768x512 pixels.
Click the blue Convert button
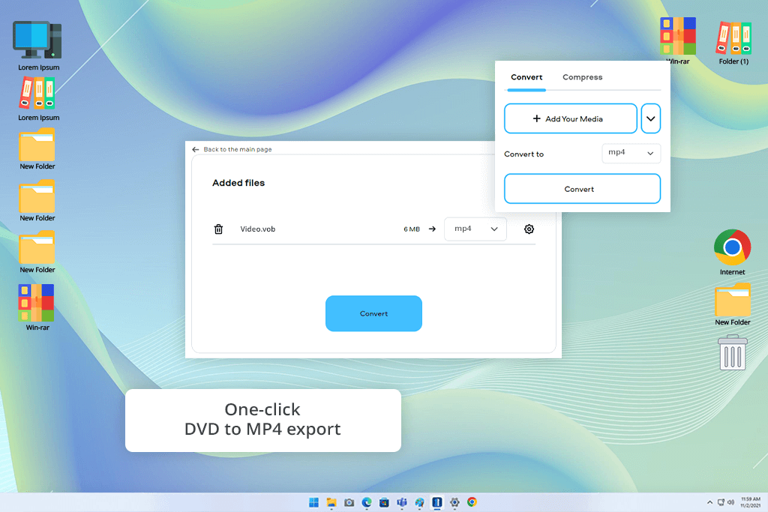[373, 313]
